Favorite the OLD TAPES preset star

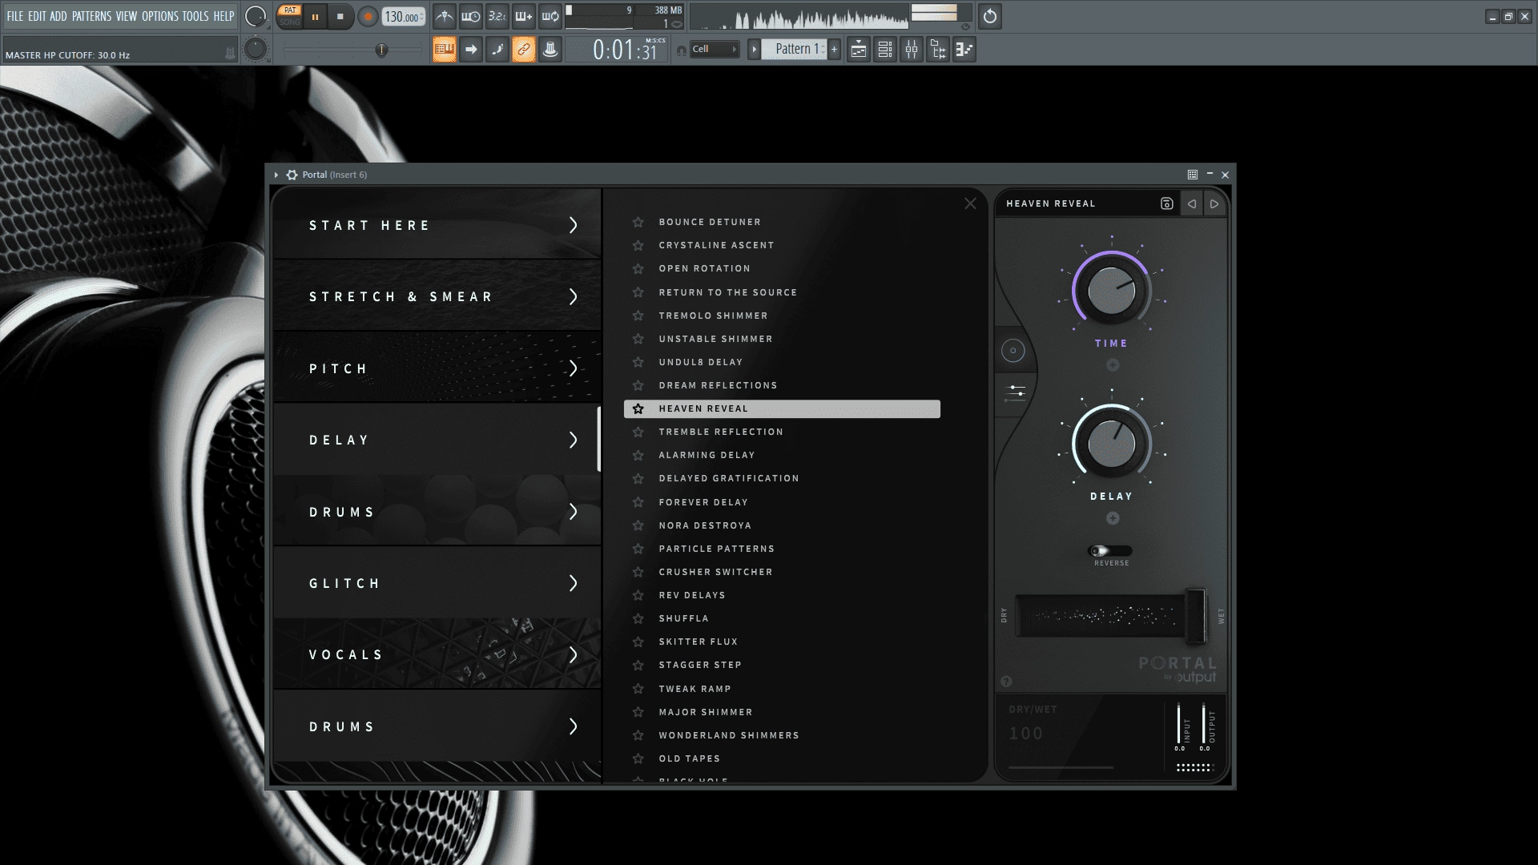pos(638,758)
